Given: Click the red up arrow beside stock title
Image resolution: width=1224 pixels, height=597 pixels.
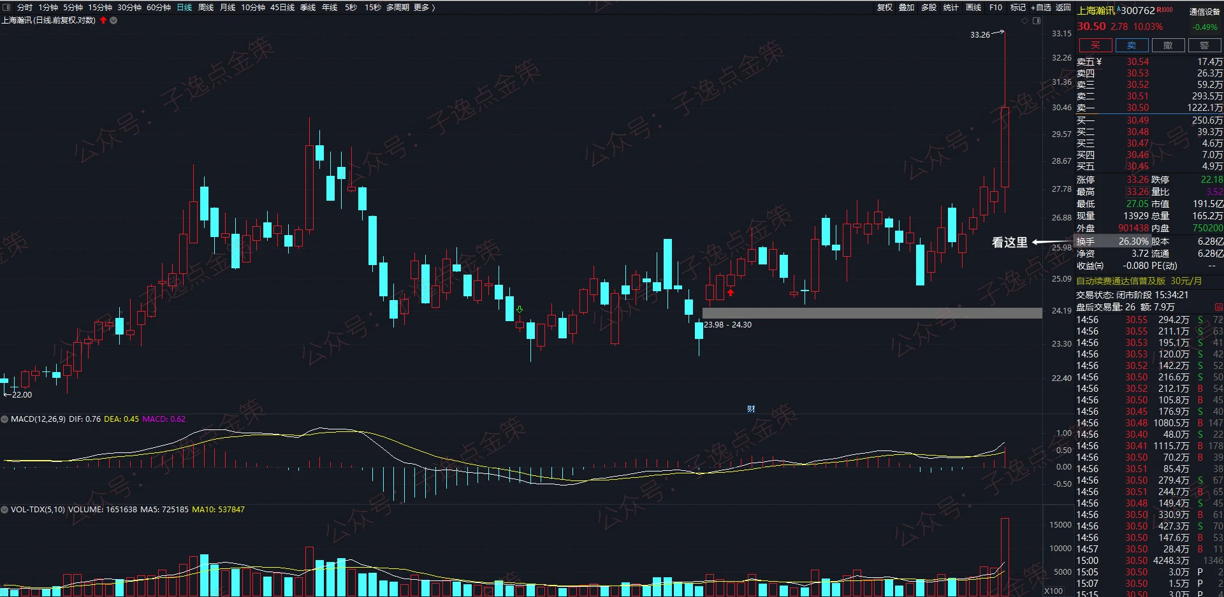Looking at the screenshot, I should [103, 20].
